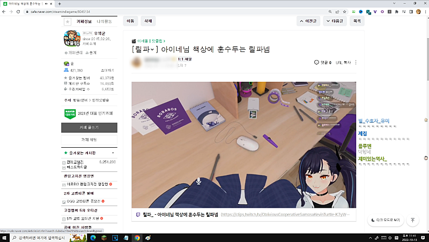The width and height of the screenshot is (429, 242).
Task: Open the taskbar clock showing 오후 11:41
Action: click(x=409, y=238)
